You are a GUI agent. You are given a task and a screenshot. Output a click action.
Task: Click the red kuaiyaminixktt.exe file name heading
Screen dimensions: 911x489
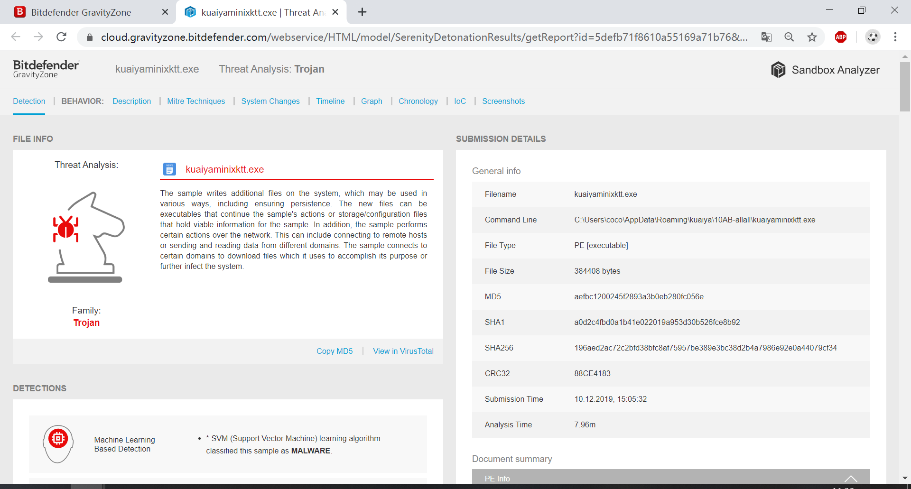pyautogui.click(x=224, y=169)
